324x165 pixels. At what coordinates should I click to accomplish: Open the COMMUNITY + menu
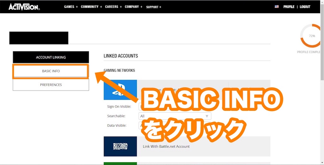tap(91, 7)
